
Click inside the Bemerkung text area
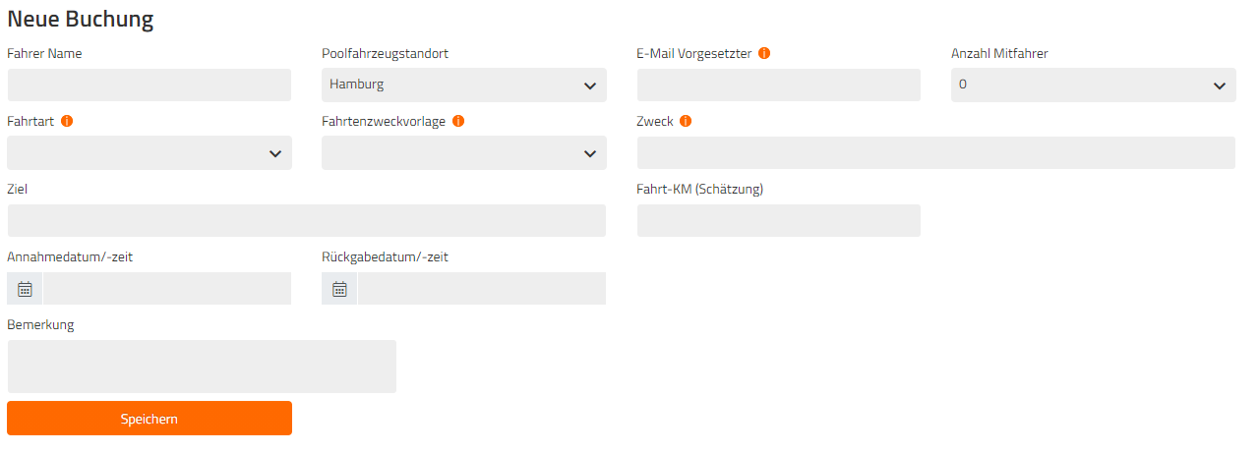click(x=202, y=367)
